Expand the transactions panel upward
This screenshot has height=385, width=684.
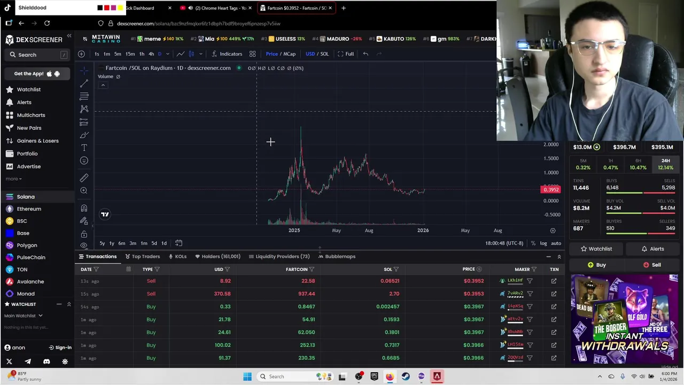point(559,257)
